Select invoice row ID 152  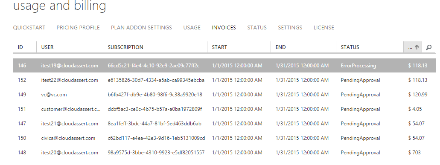click(x=224, y=80)
